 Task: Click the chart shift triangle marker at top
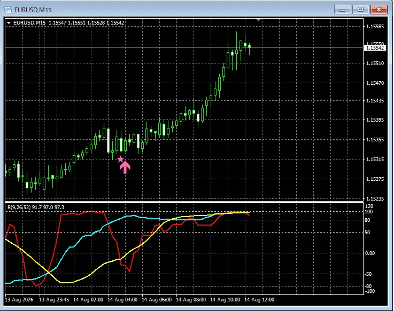point(258,20)
